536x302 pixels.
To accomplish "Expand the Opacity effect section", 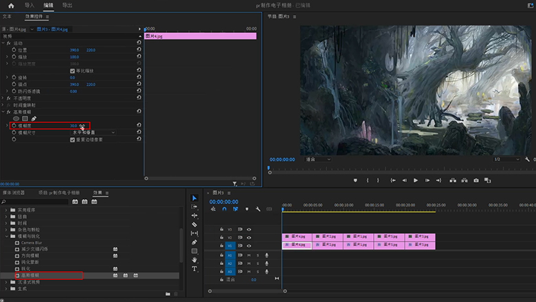I will point(3,98).
